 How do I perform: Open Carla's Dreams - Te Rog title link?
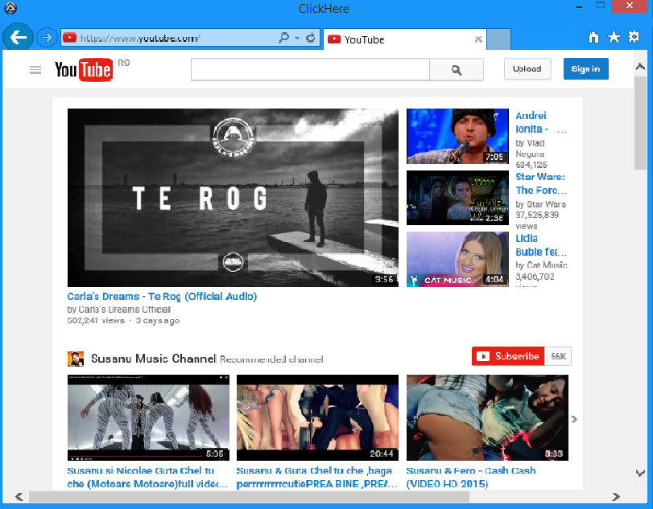pos(162,297)
